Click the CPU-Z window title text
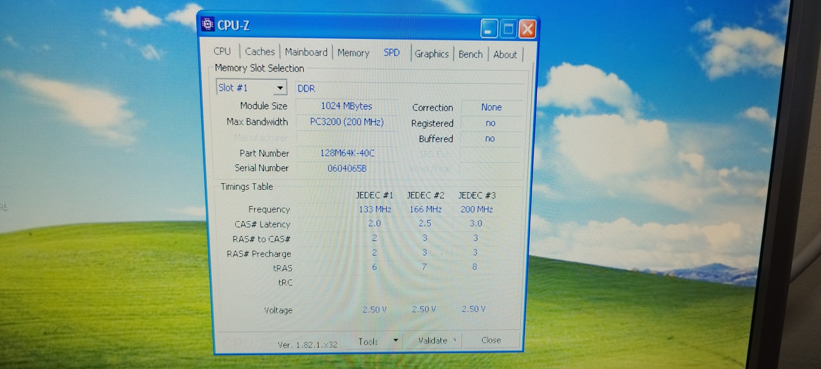The width and height of the screenshot is (821, 369). [233, 25]
